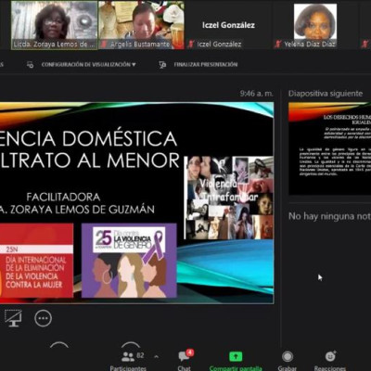This screenshot has width=371, height=371.
Task: Click the 9:46 a. m. clock text
Action: [257, 93]
